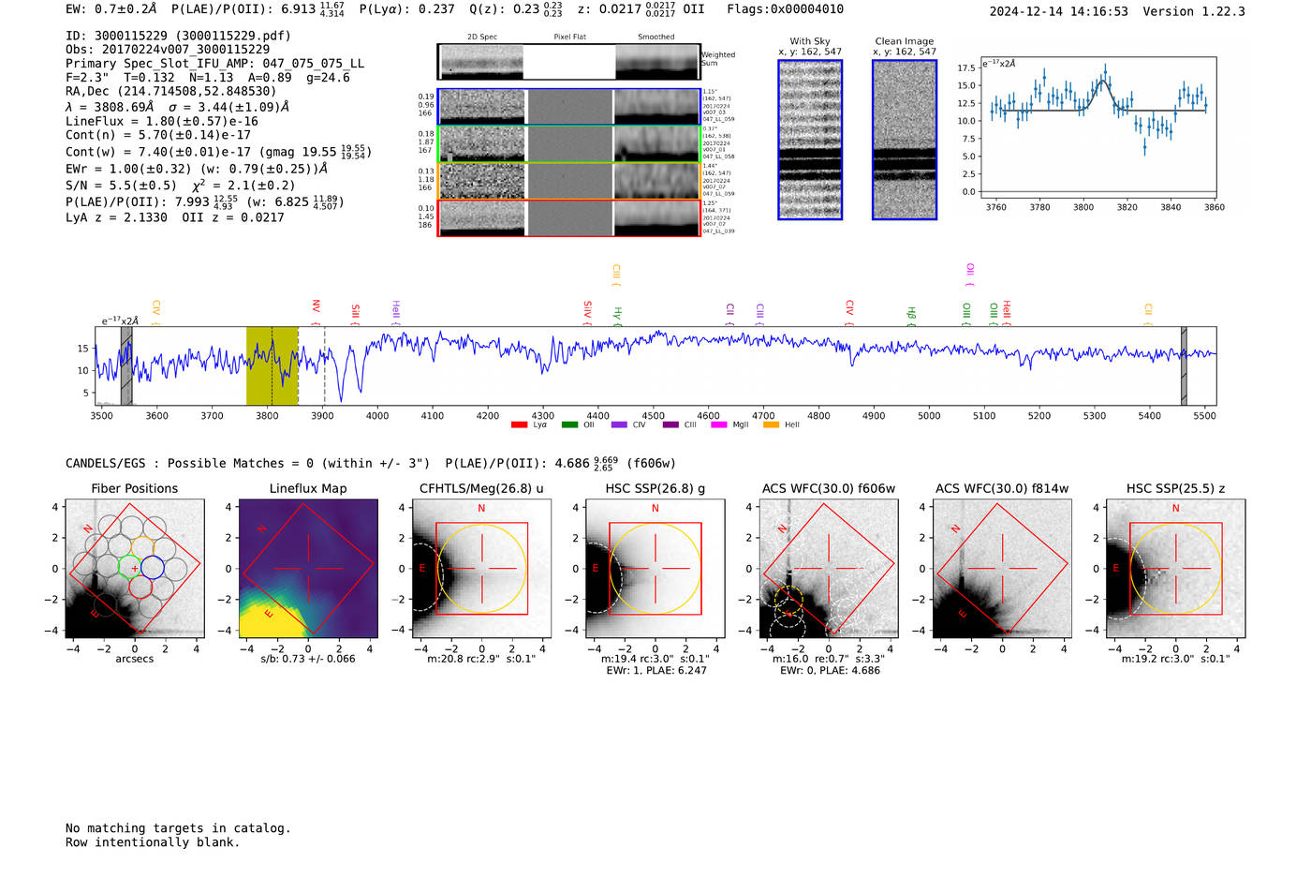
Task: Click the Gaussian line-fit plot near 3808Å
Action: (1098, 127)
